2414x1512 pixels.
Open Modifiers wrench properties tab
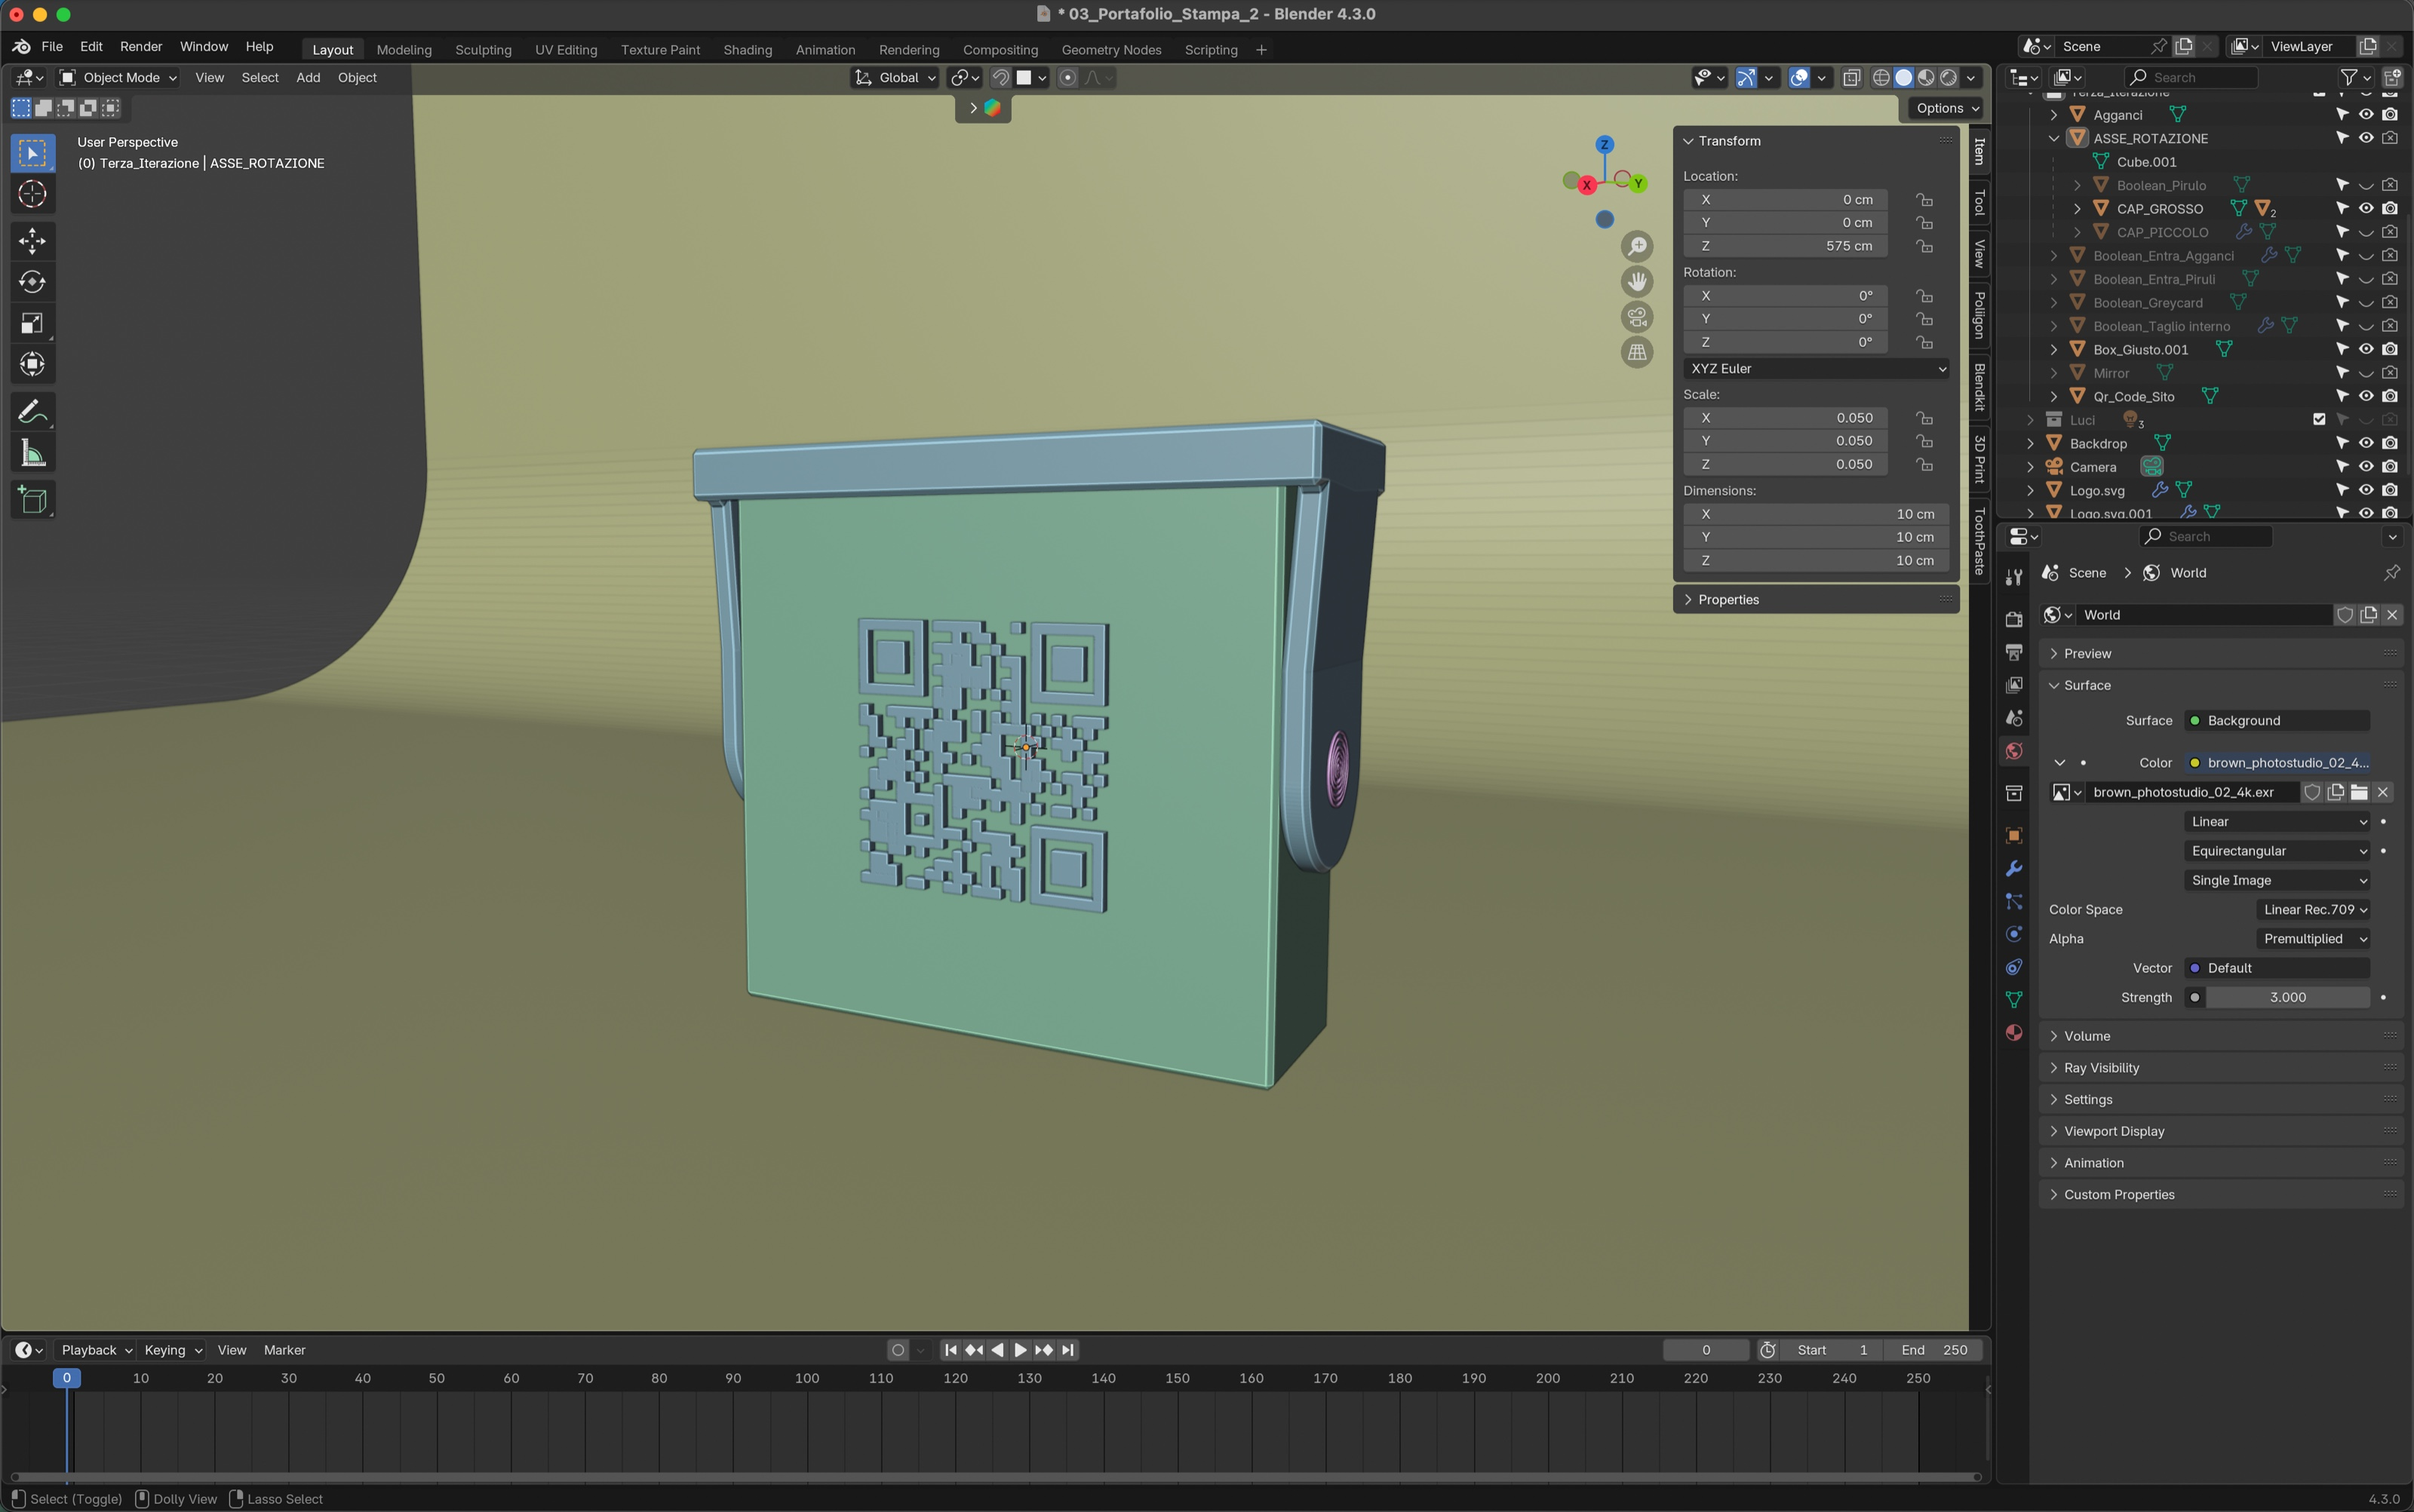[x=2014, y=868]
